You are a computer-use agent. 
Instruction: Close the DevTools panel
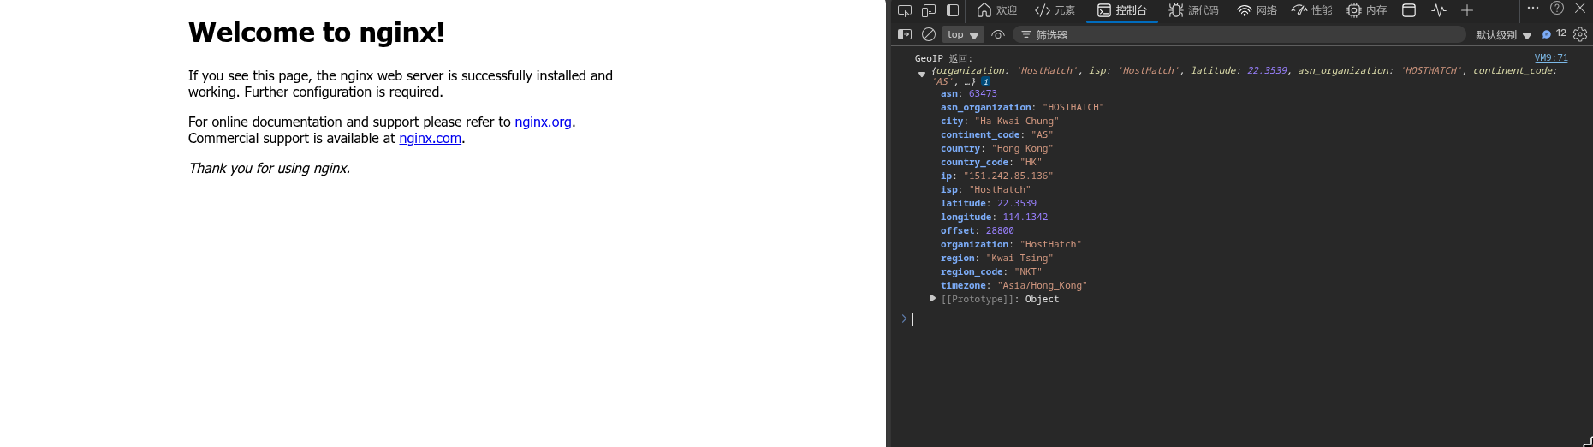(x=1580, y=8)
